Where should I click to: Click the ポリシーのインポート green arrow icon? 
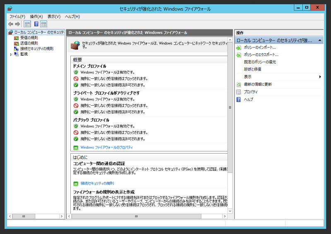[239, 48]
